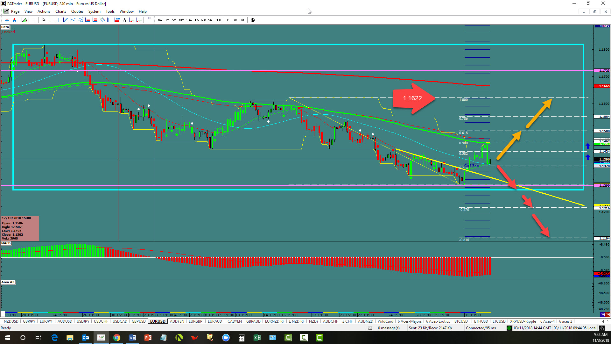Open the Quotes menu
The width and height of the screenshot is (611, 344).
coord(77,11)
